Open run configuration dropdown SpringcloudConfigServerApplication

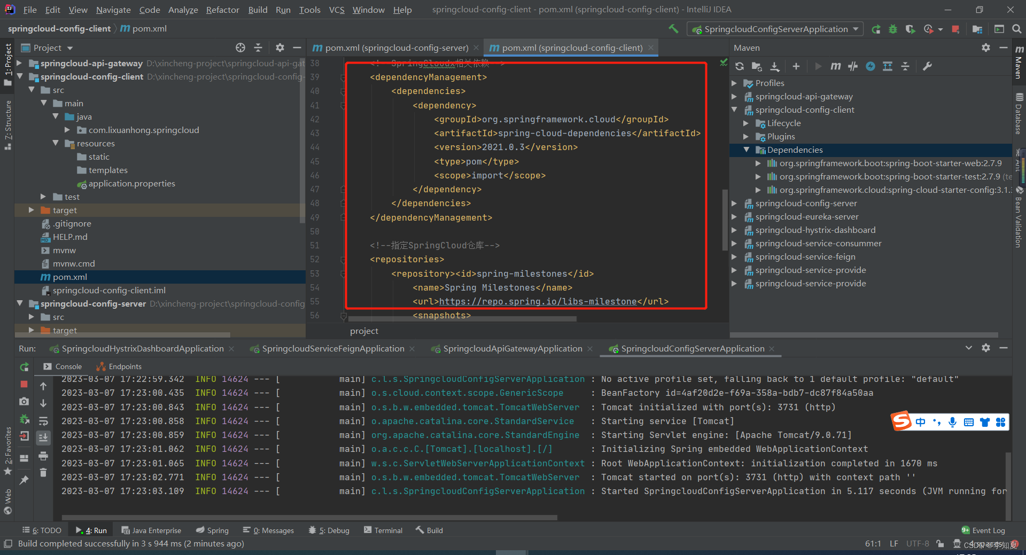776,29
